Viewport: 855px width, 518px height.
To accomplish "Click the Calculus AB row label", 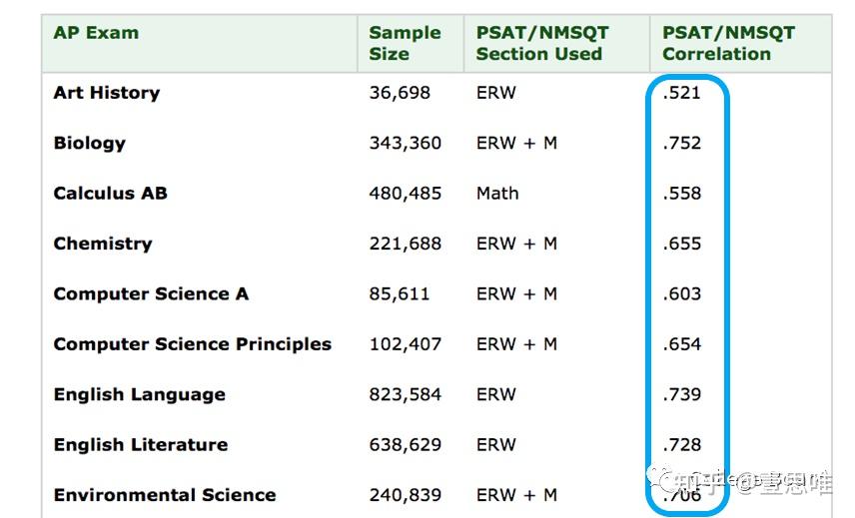I will 110,194.
